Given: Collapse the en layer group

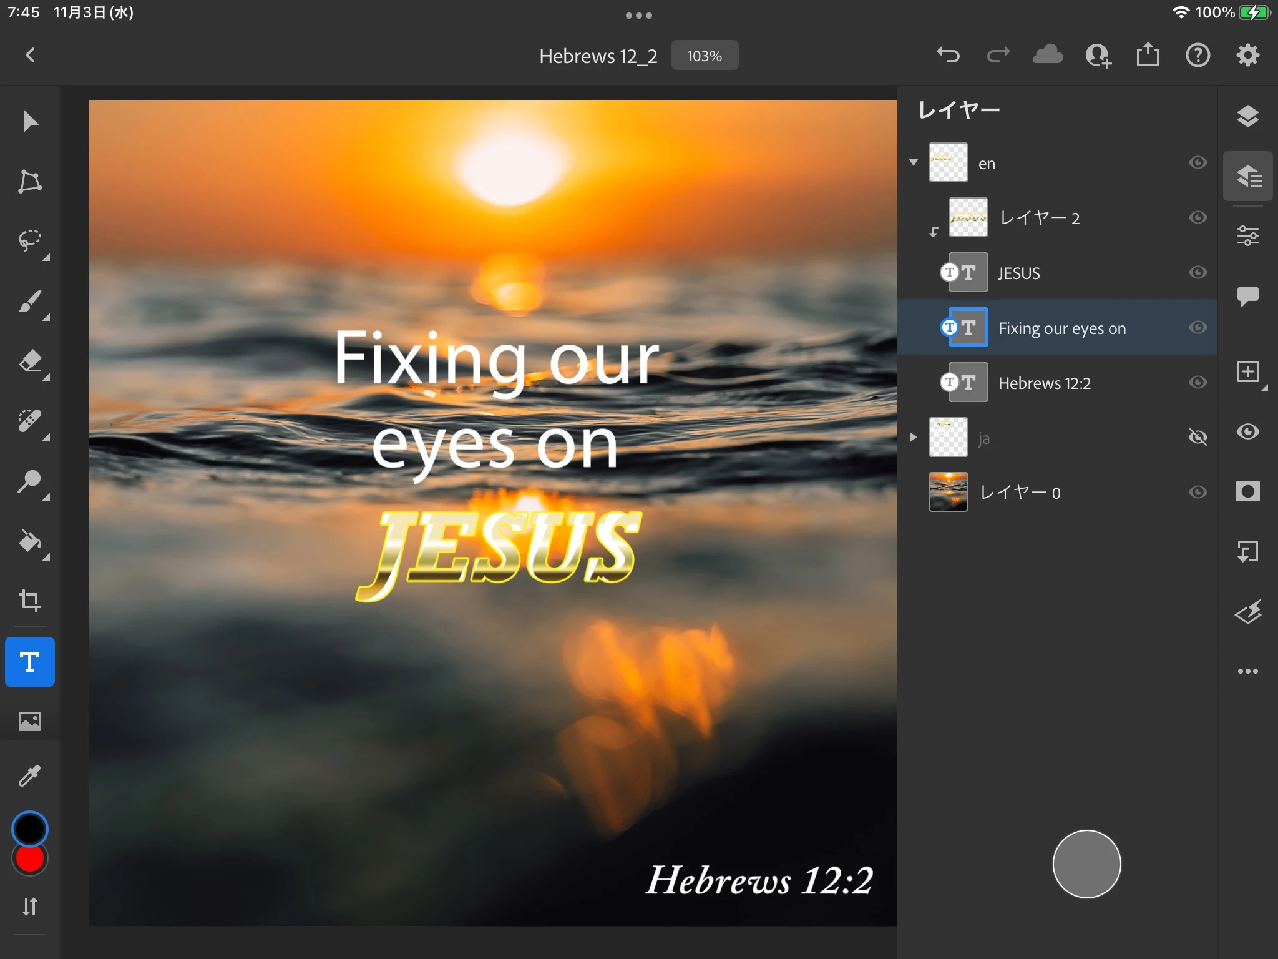Looking at the screenshot, I should [x=914, y=162].
